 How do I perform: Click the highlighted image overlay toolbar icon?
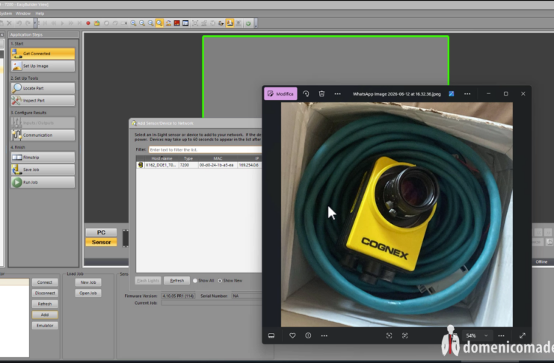pos(230,23)
